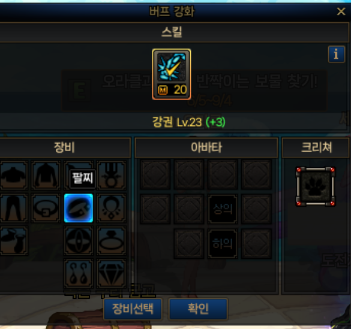351x329 pixels.
Task: Select the diamond magic stone slot
Action: (111, 273)
